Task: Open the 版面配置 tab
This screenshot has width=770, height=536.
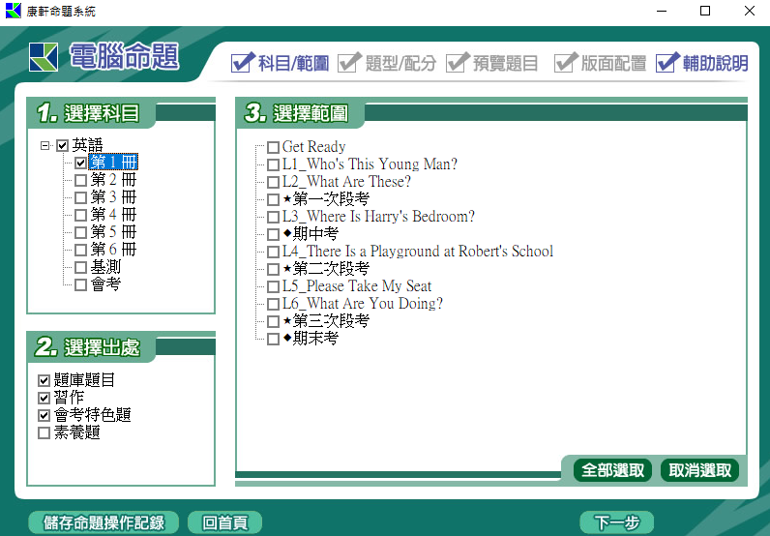Action: point(600,63)
